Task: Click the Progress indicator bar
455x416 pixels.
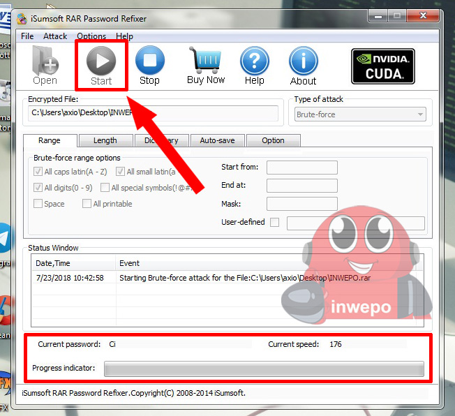Action: point(264,369)
